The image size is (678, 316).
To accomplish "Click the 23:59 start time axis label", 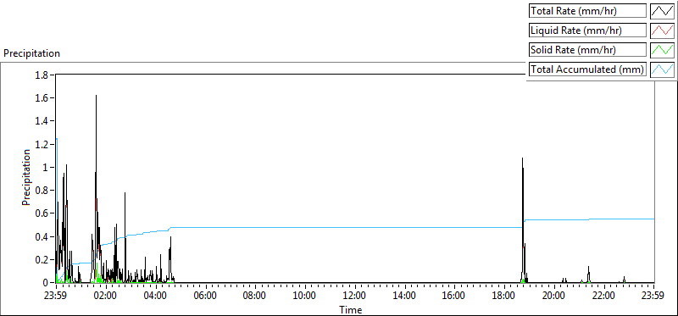I will point(56,297).
